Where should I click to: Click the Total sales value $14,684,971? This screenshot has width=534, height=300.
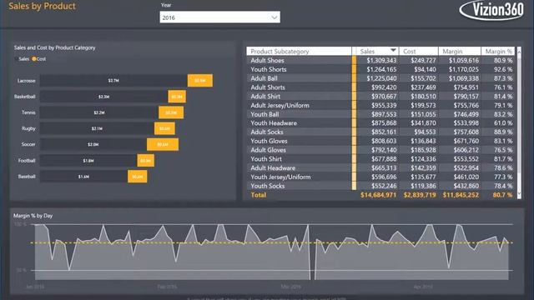(x=378, y=195)
